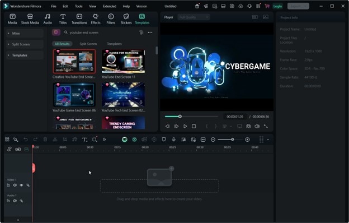Open the Effects panel
The height and width of the screenshot is (223, 349).
[96, 19]
